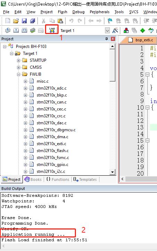Click the Open file folder icon
The image size is (157, 251).
(16, 21)
